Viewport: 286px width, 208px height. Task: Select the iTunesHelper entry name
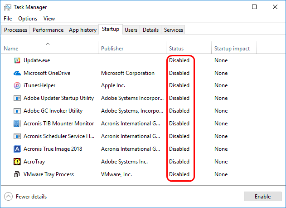point(39,85)
